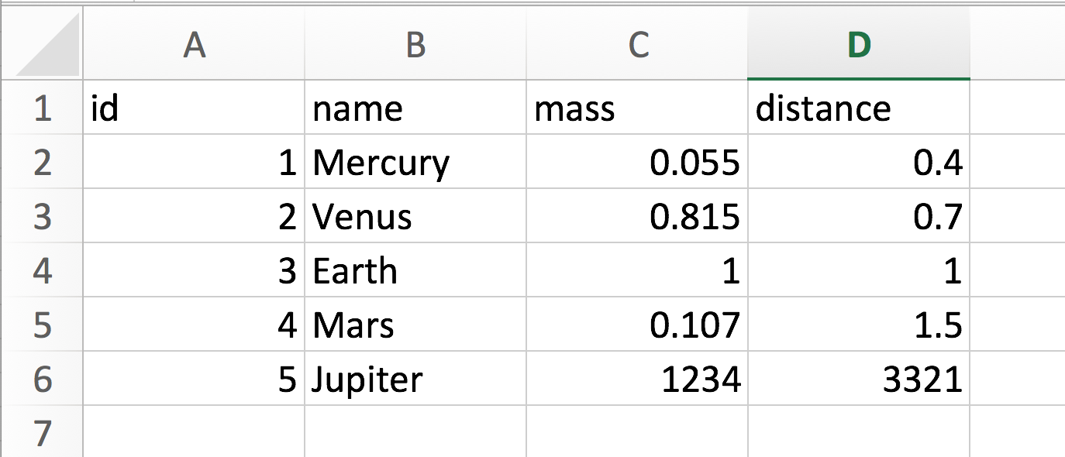Screen dimensions: 1065x457
Task: Click the 'name' header cell
Action: [x=415, y=108]
